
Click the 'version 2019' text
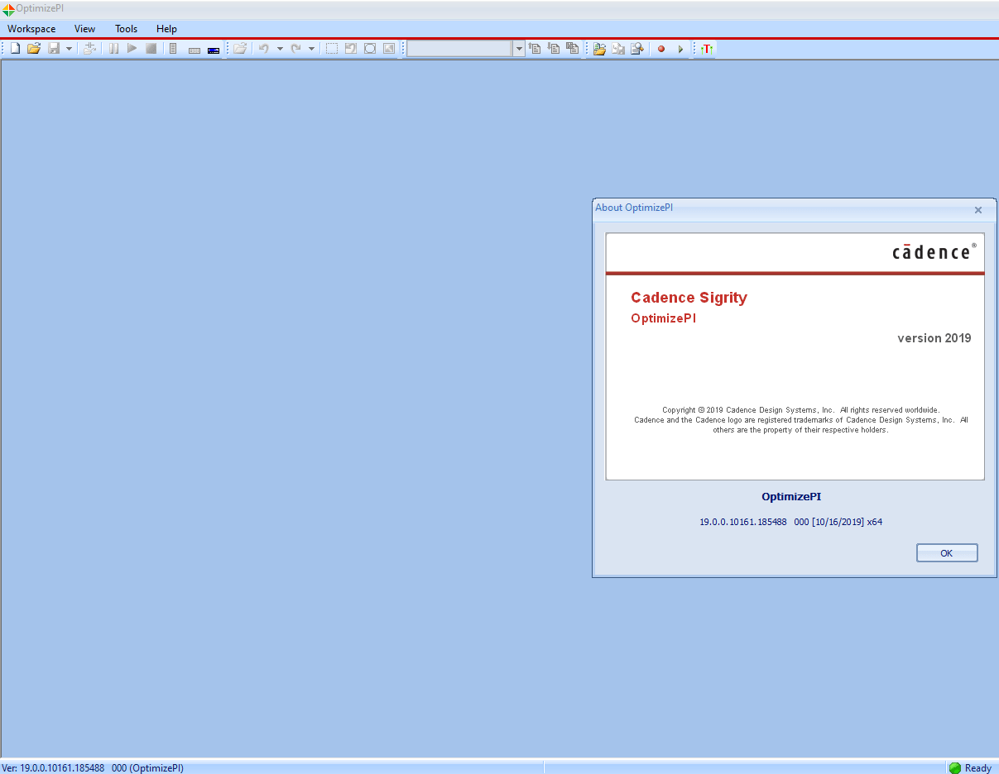click(x=934, y=338)
